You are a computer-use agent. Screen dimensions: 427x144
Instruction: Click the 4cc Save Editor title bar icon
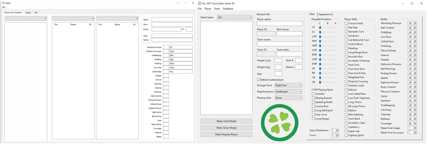(200, 3)
